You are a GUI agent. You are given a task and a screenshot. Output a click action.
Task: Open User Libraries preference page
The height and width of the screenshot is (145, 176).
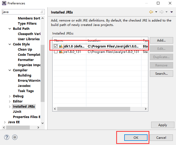tap(29, 39)
